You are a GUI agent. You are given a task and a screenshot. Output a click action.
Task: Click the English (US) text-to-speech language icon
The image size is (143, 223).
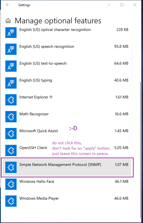click(11, 66)
